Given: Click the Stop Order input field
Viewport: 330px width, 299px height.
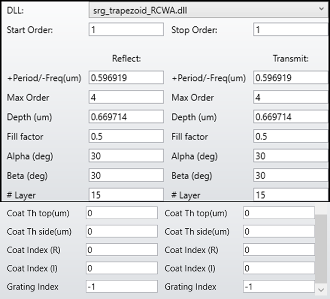Looking at the screenshot, I should pos(291,30).
